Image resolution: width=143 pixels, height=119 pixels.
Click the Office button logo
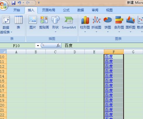click(3, 5)
